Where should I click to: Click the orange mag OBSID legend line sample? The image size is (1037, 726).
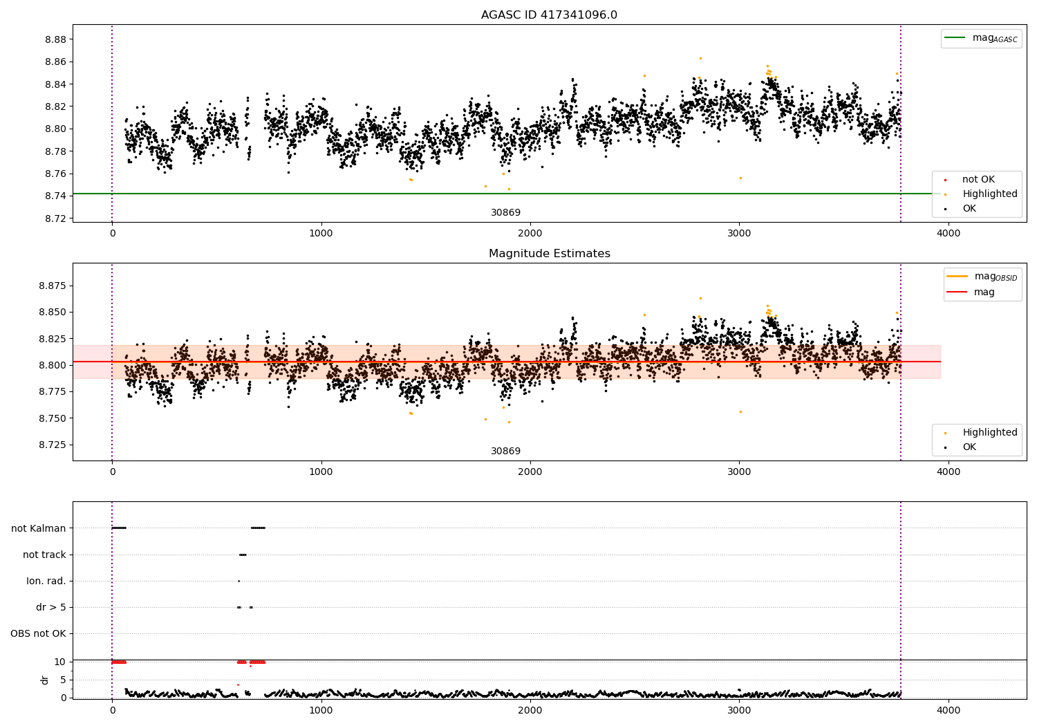[957, 277]
